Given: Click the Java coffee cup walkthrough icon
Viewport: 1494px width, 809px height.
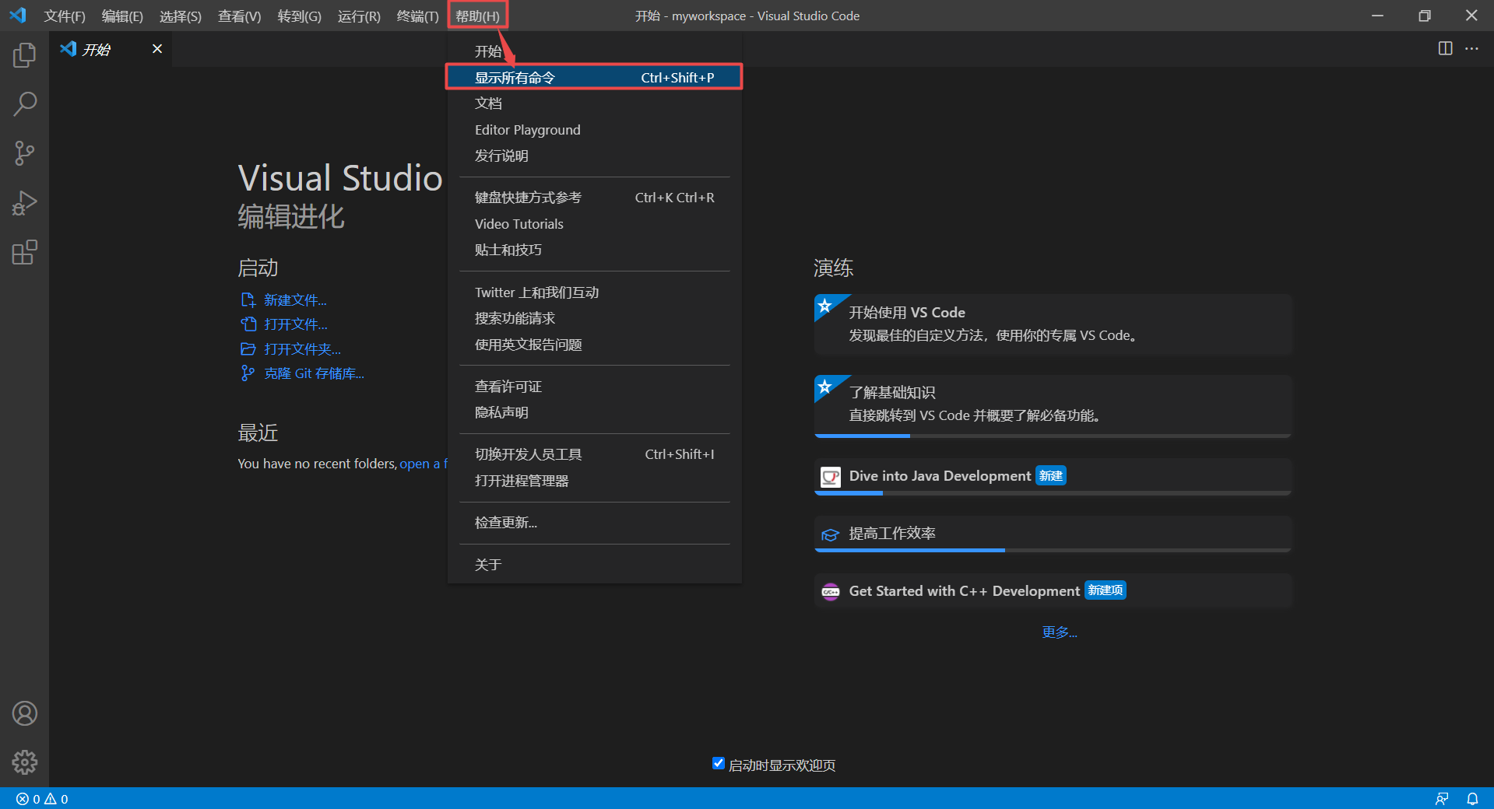Looking at the screenshot, I should (831, 476).
